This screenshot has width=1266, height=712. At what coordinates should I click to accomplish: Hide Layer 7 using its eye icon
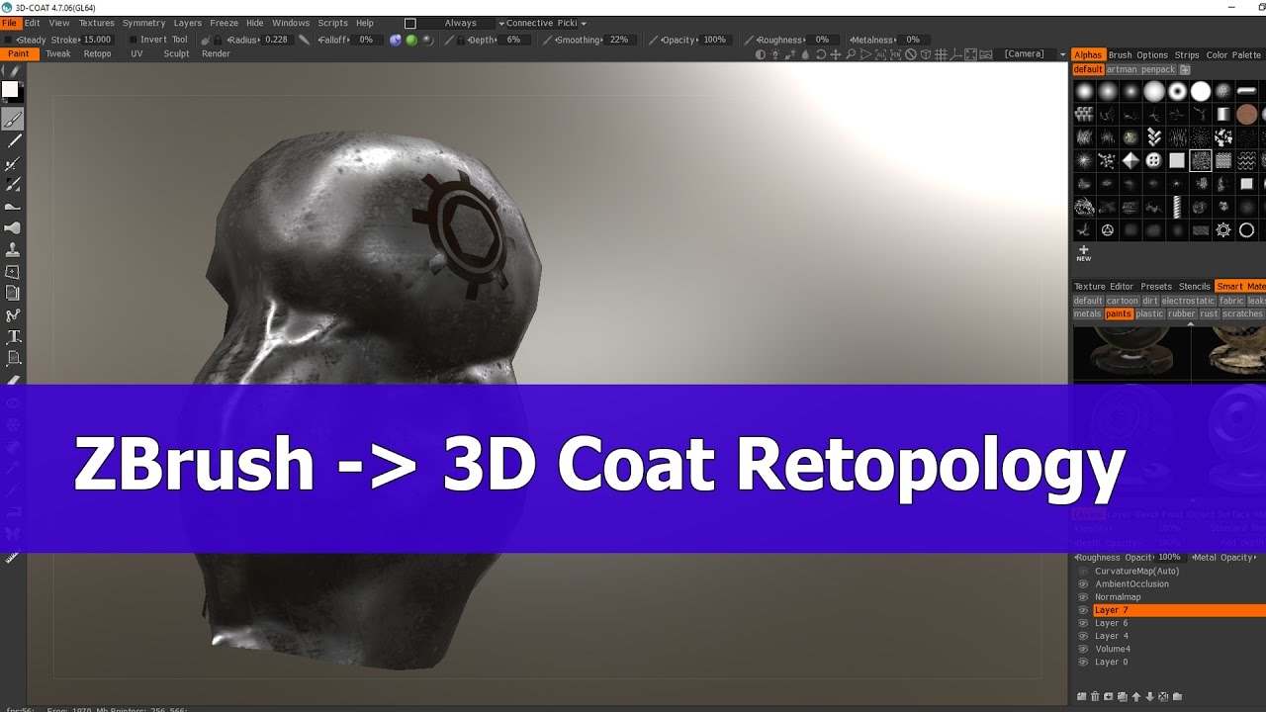pyautogui.click(x=1083, y=610)
